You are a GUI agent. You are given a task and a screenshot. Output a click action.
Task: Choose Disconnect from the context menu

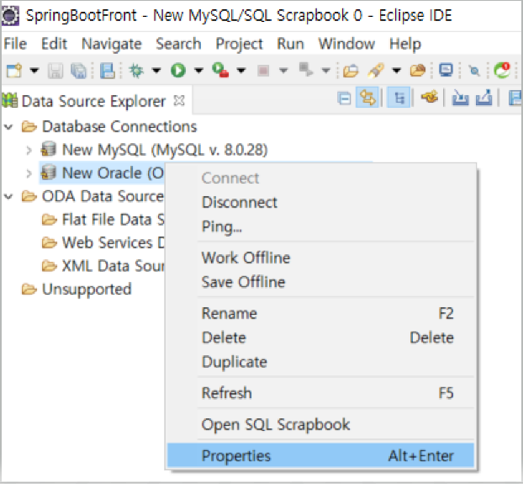tap(320, 202)
